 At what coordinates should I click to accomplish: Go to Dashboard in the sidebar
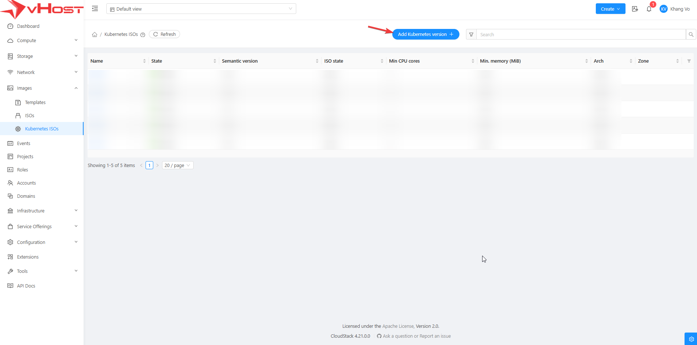click(28, 26)
